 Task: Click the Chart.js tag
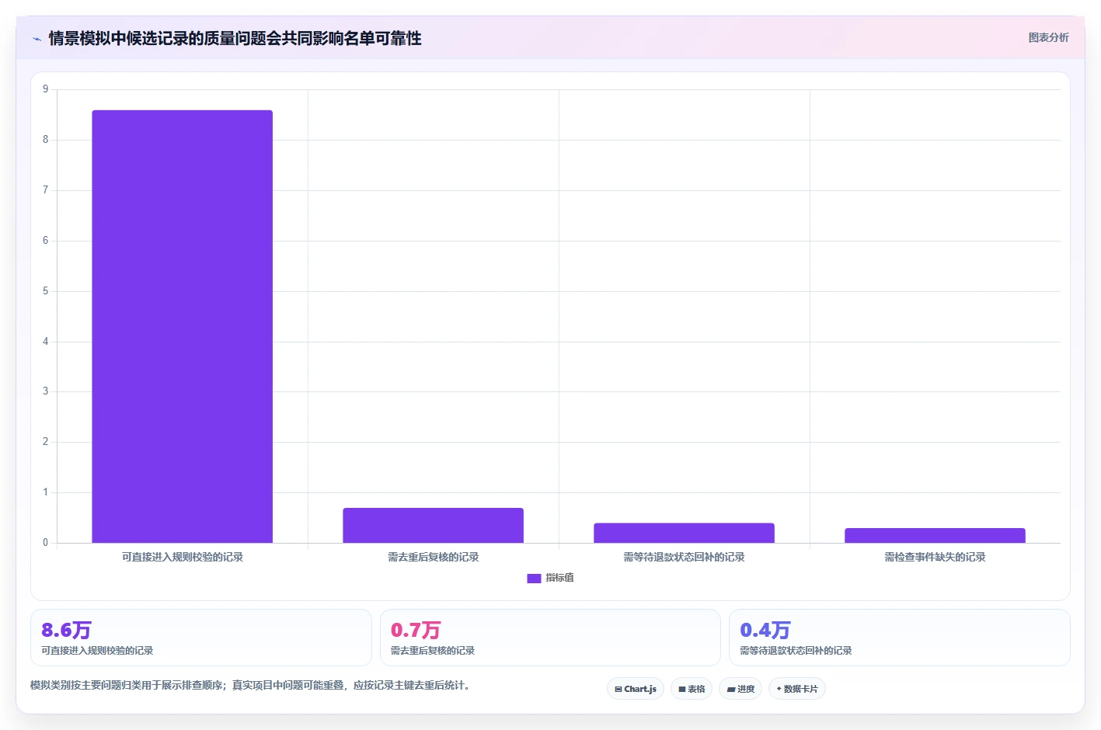point(636,689)
